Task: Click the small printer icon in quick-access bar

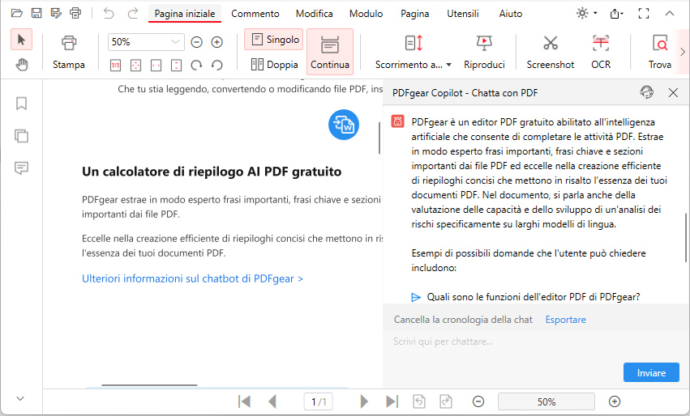Action: coord(75,13)
